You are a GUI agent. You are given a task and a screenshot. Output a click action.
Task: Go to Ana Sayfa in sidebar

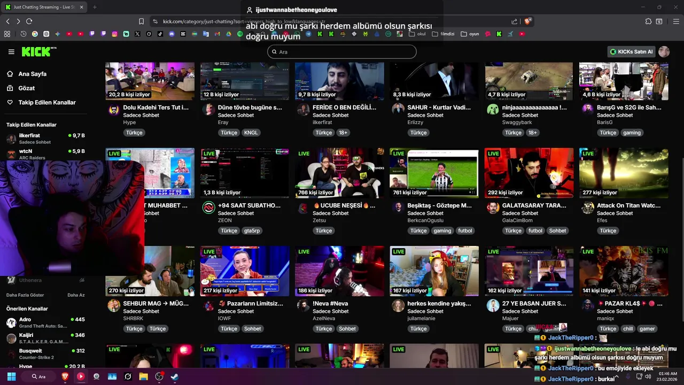(x=32, y=74)
